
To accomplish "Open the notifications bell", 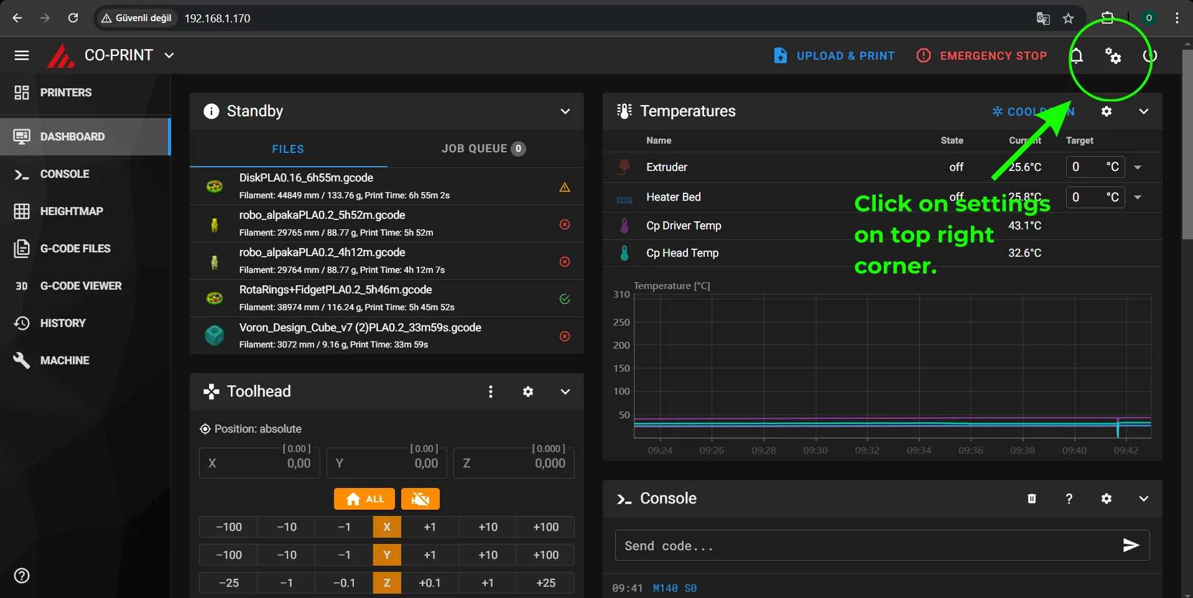I will click(1077, 55).
